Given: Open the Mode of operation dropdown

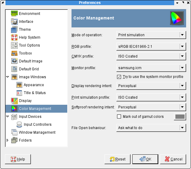Looking at the screenshot, I should pyautogui.click(x=151, y=35).
